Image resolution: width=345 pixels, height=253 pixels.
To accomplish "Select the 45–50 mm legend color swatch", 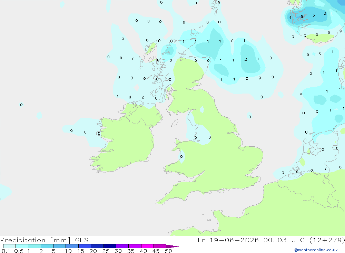I will tap(160, 246).
